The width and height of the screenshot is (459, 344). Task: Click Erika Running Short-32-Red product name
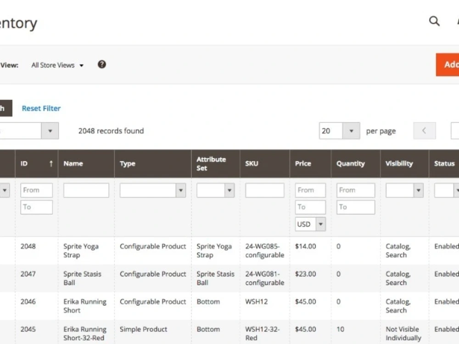(x=85, y=333)
